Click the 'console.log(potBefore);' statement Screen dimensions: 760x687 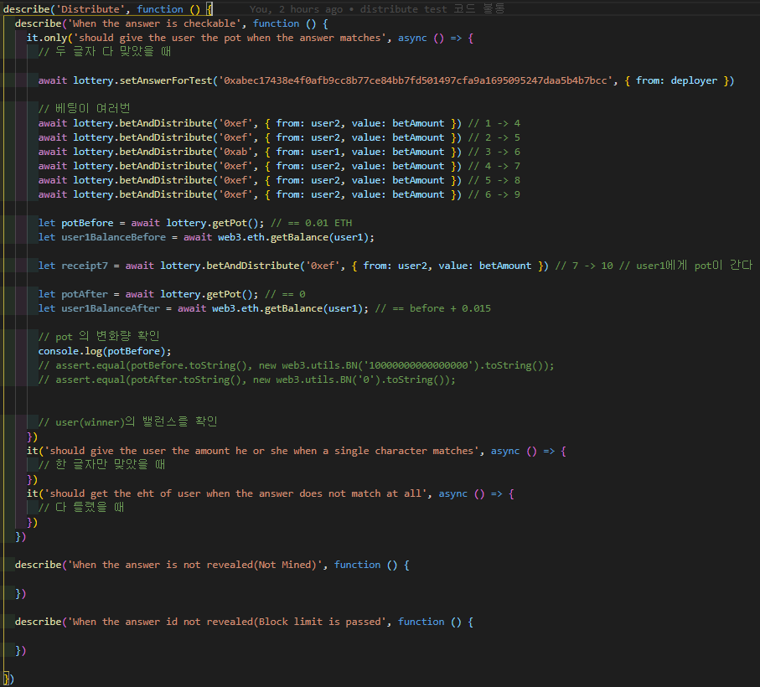(x=105, y=351)
